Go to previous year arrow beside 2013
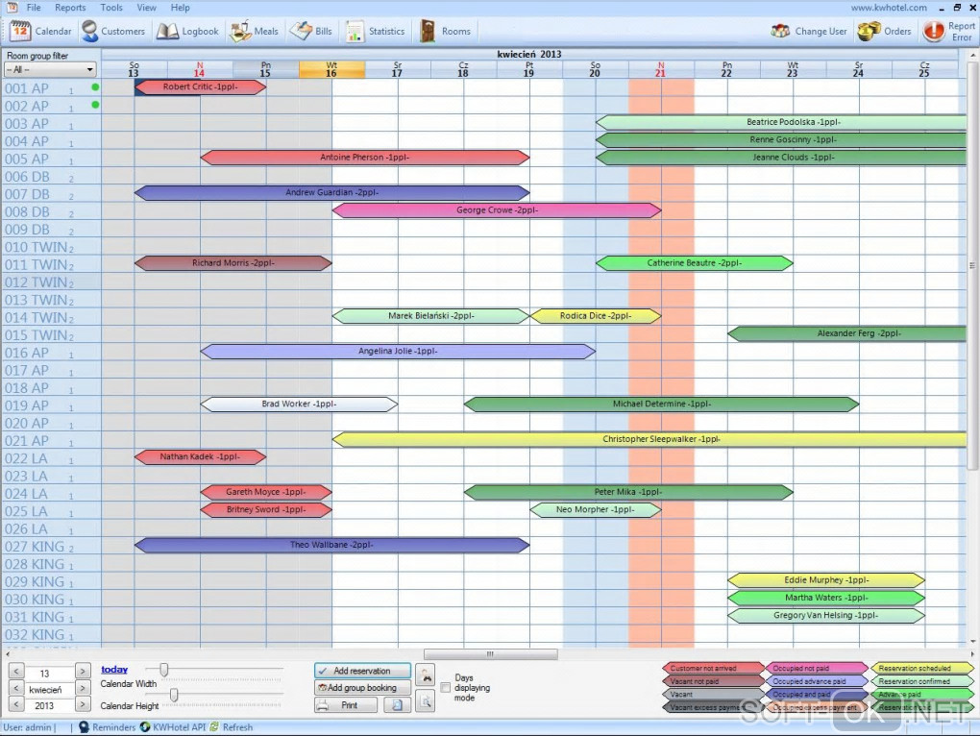Viewport: 980px width, 736px height. coord(17,704)
